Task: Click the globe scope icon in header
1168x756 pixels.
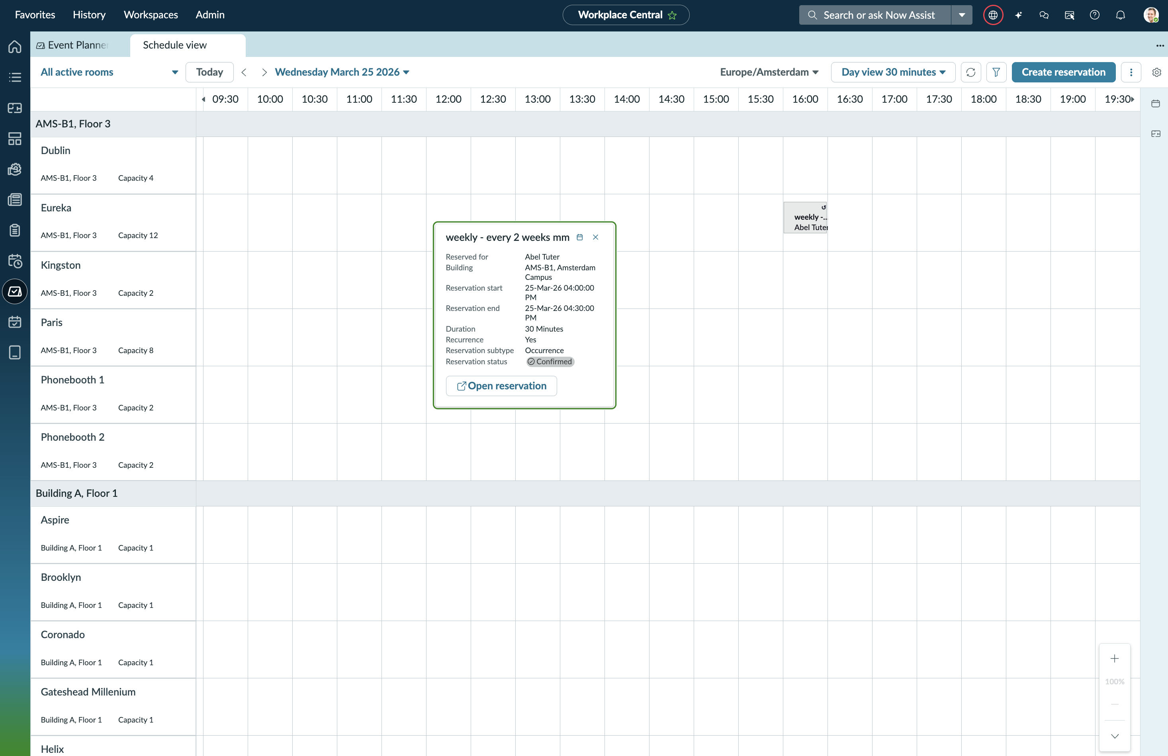Action: coord(993,15)
